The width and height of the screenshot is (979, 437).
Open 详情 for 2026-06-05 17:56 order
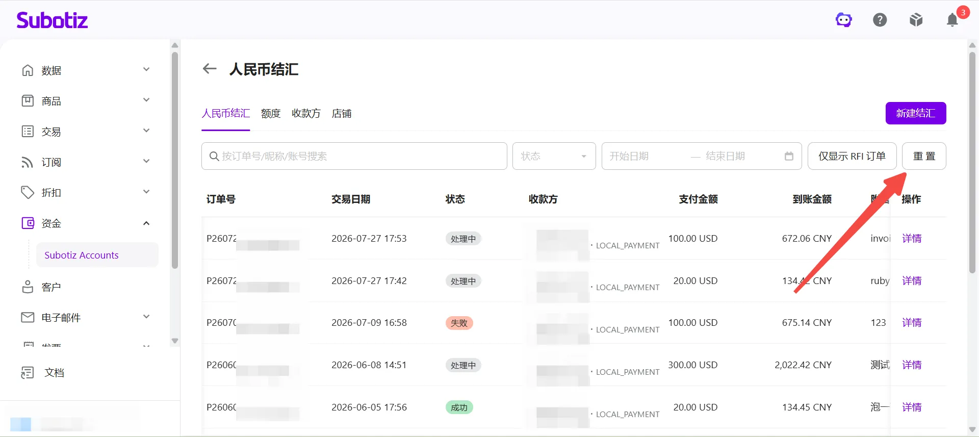click(912, 407)
